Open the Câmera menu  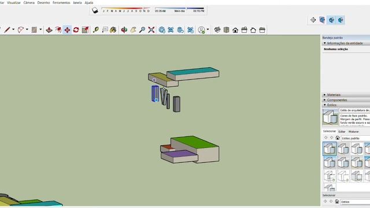pyautogui.click(x=29, y=2)
